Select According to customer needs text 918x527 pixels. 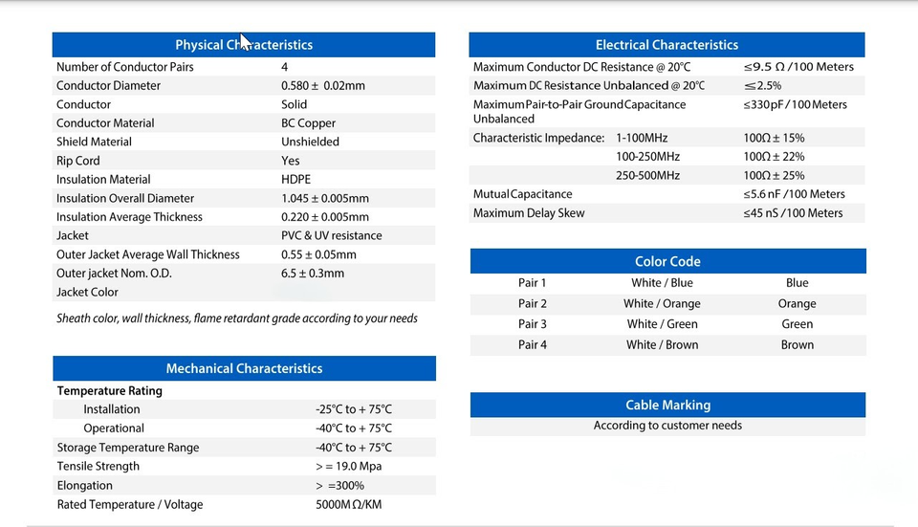pyautogui.click(x=668, y=425)
